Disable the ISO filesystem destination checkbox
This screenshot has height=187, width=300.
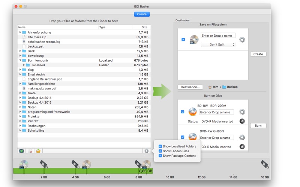click(x=183, y=40)
